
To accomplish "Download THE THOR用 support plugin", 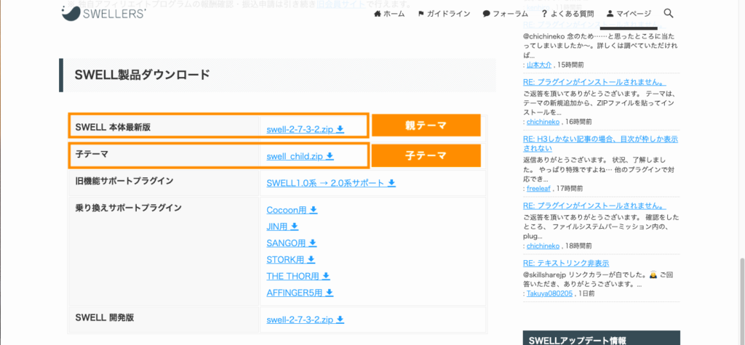I will (x=298, y=276).
